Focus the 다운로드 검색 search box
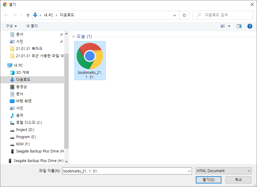The image size is (257, 187). pyautogui.click(x=223, y=15)
